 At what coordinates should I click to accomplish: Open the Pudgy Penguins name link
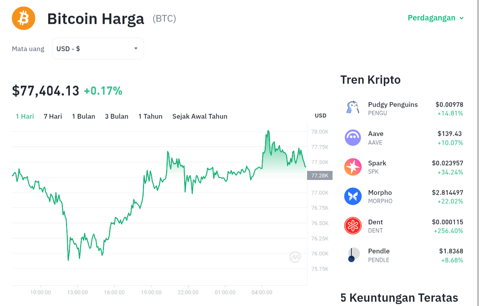tap(393, 104)
